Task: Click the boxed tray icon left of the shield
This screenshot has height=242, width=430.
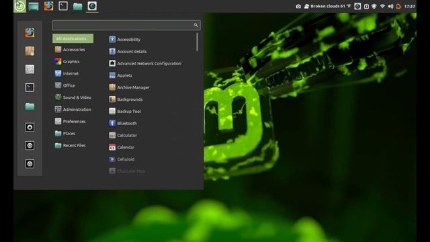Action: pos(366,6)
